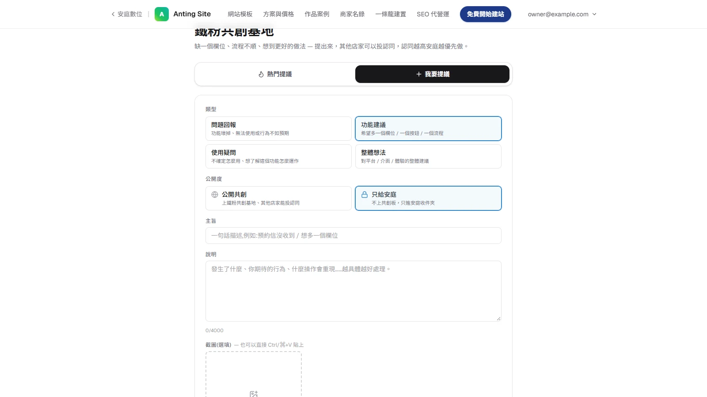The image size is (707, 397).
Task: Go back to 安庭數位 link
Action: click(127, 14)
